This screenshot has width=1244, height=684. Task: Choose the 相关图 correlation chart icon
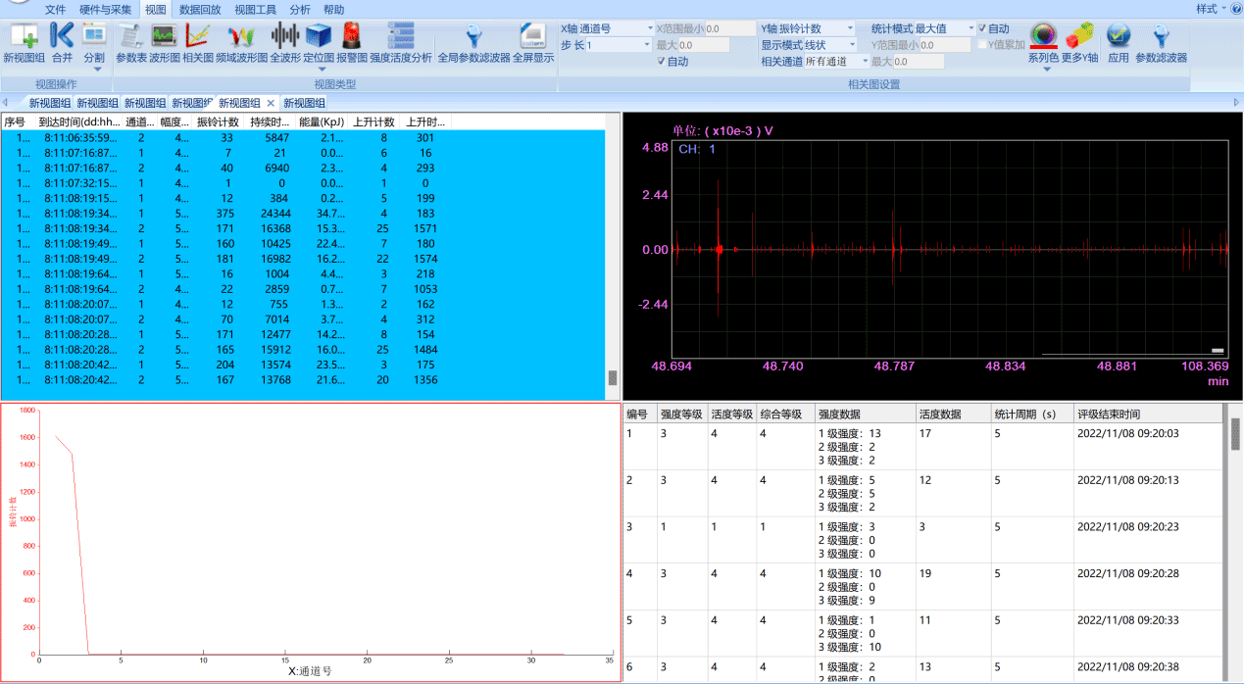coord(198,44)
